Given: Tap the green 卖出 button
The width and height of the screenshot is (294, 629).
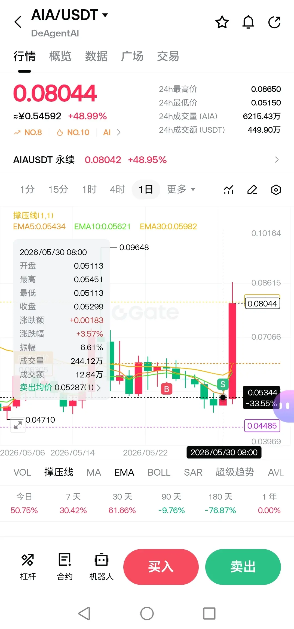Looking at the screenshot, I should pos(243,567).
